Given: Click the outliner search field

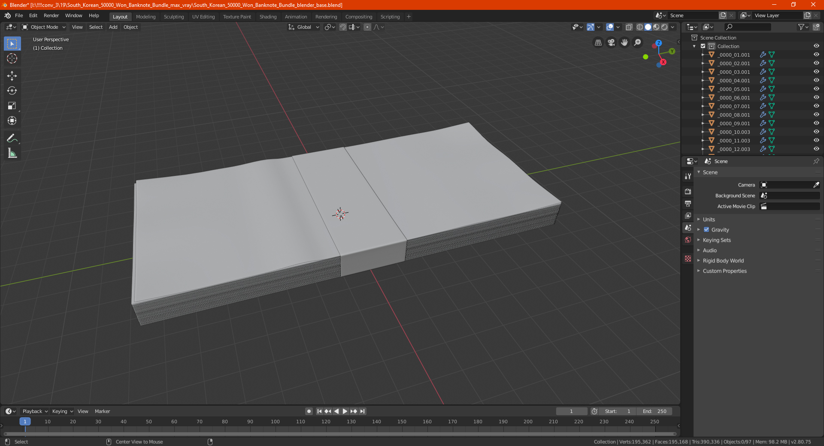Looking at the screenshot, I should point(747,27).
